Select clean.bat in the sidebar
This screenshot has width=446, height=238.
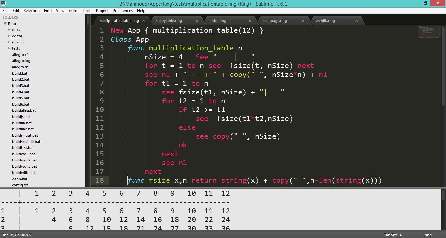coord(19,179)
